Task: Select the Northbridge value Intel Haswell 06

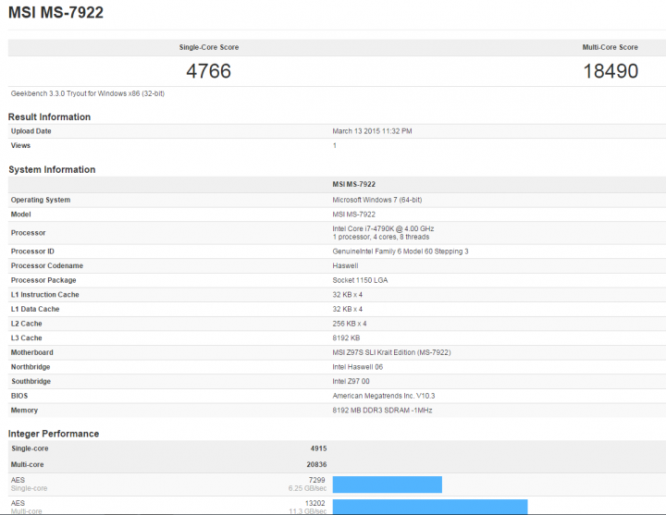Action: 358,367
